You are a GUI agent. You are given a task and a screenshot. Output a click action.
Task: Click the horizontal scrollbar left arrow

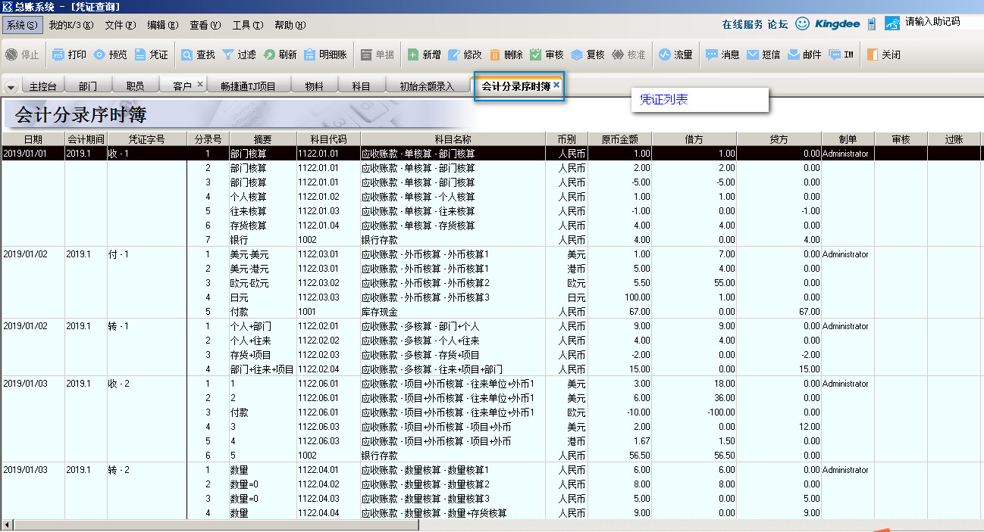(x=8, y=524)
